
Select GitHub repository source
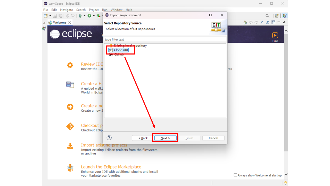coord(116,55)
